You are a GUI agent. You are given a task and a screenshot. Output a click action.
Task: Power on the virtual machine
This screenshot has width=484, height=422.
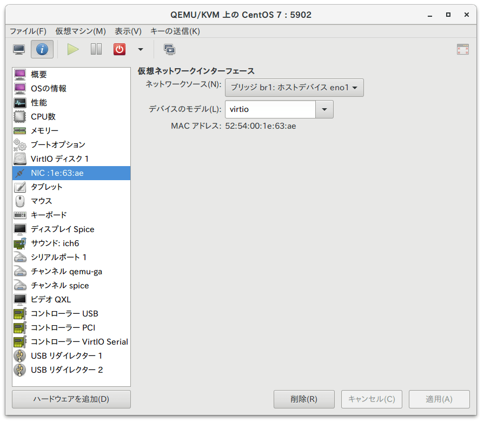coord(72,49)
